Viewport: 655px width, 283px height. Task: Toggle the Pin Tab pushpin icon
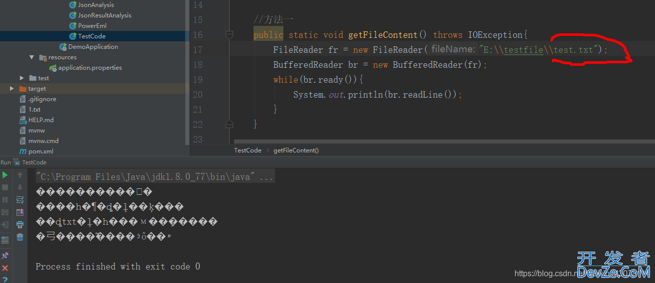pos(5,256)
